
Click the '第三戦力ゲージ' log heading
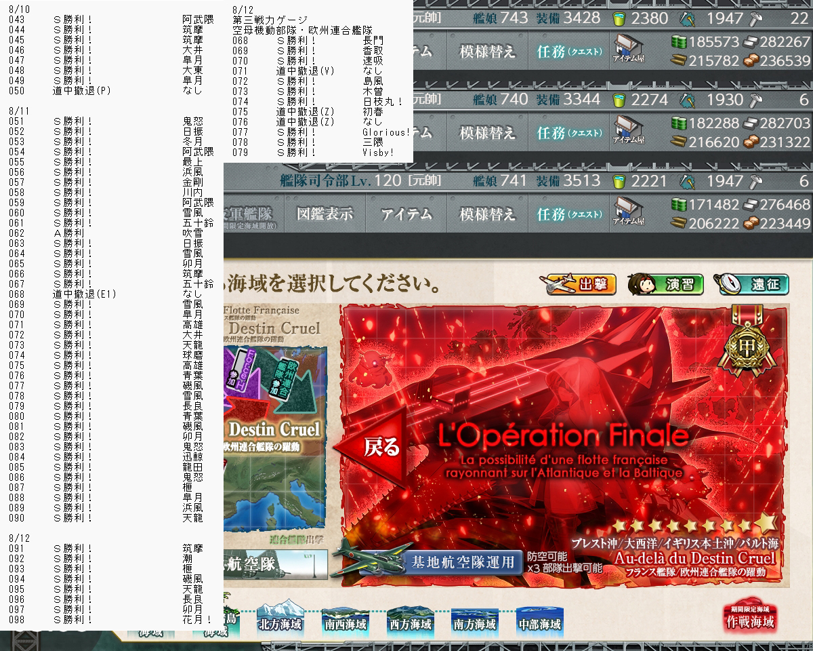click(x=270, y=20)
